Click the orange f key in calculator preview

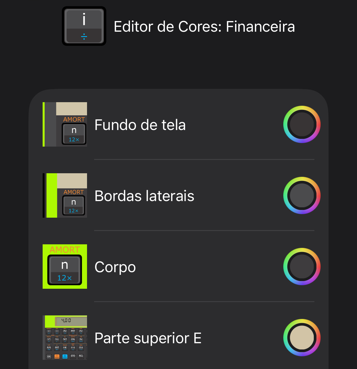pyautogui.click(x=57, y=356)
